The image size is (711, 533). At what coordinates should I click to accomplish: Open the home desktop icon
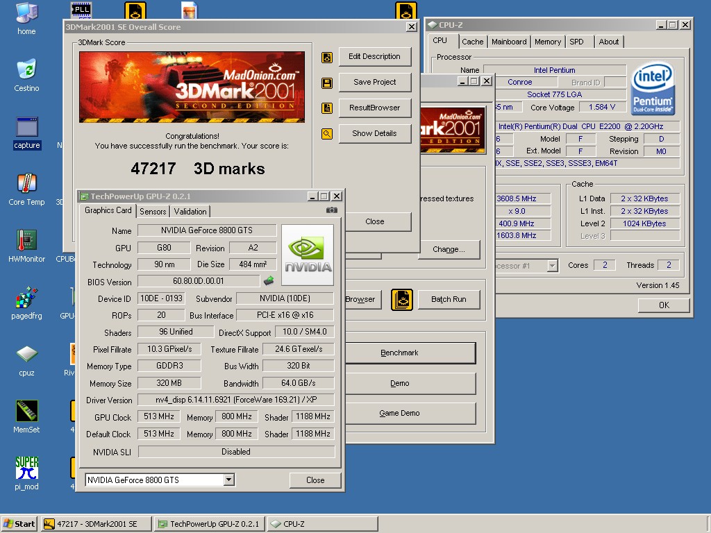(26, 18)
